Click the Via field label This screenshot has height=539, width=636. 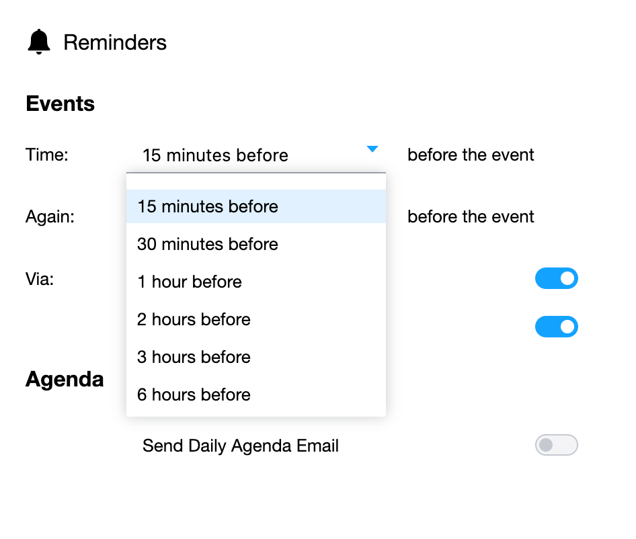(x=40, y=279)
